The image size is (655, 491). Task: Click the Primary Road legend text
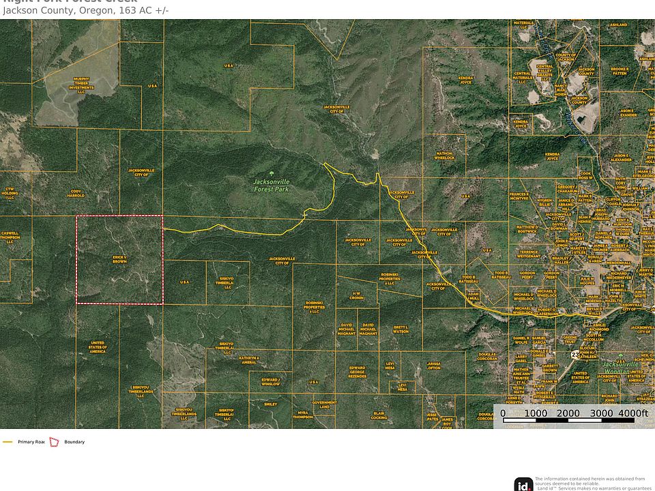[x=31, y=442]
